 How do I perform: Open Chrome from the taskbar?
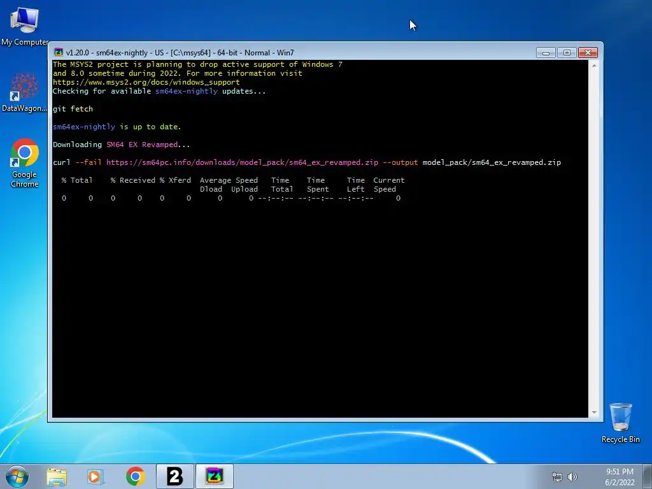pos(135,476)
